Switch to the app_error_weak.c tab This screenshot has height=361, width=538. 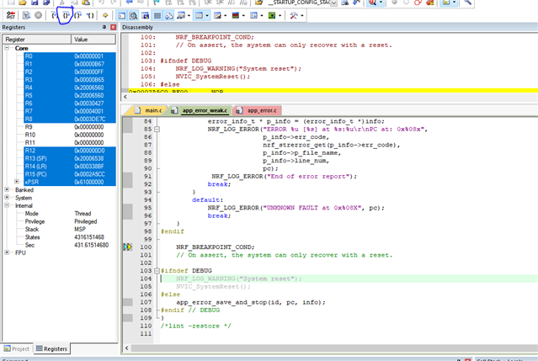pyautogui.click(x=200, y=110)
